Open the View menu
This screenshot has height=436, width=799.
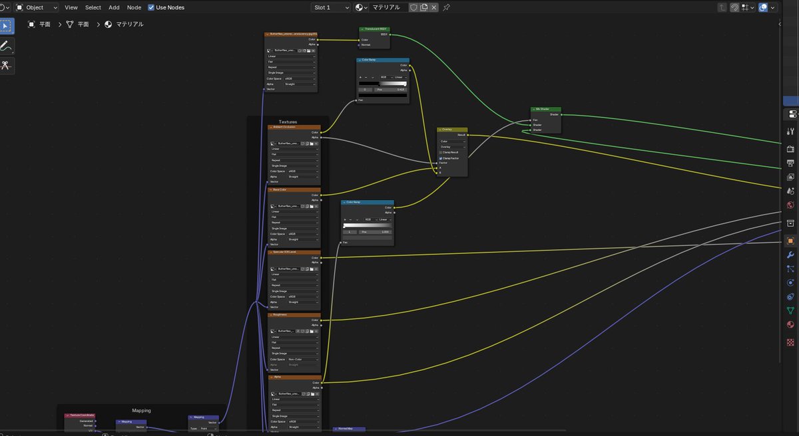click(71, 7)
